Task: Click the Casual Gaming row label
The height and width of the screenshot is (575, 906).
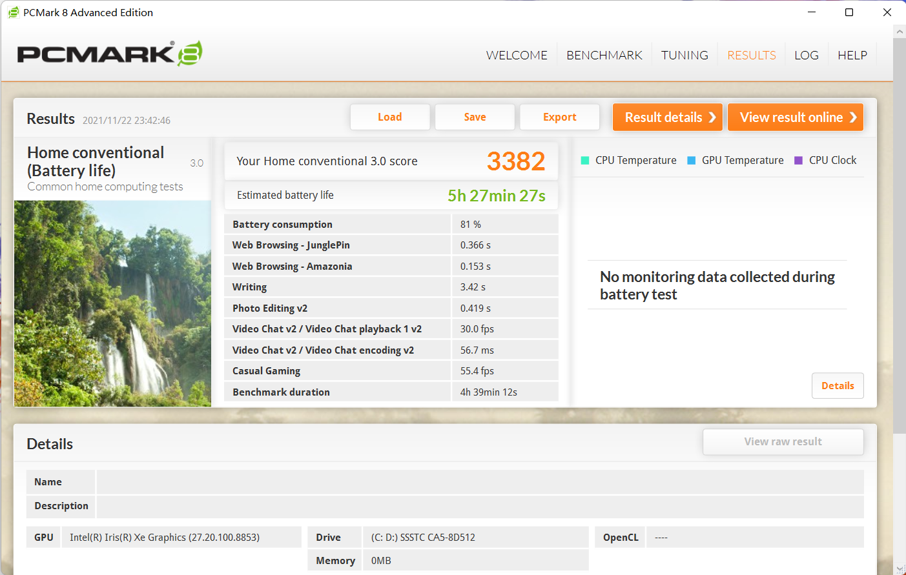Action: pyautogui.click(x=266, y=371)
